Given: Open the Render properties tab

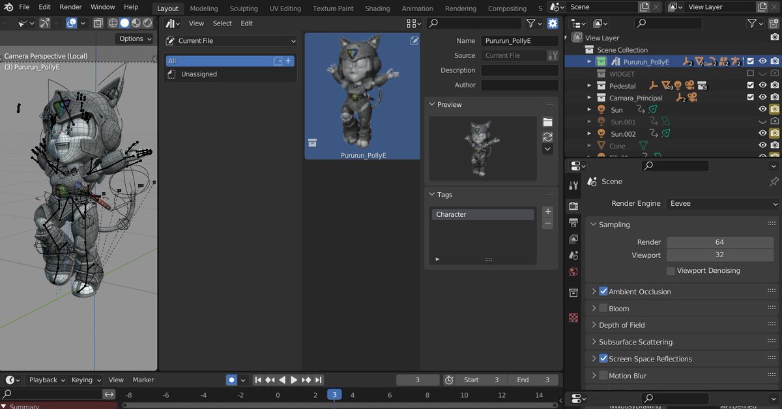Looking at the screenshot, I should point(573,206).
